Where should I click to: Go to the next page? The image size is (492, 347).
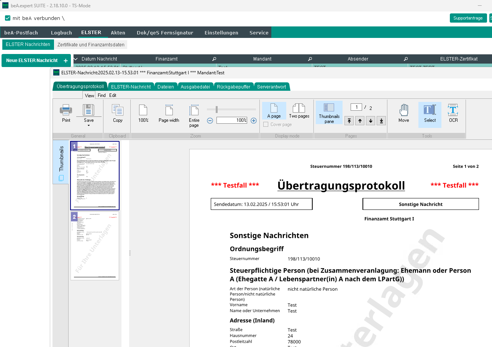click(371, 121)
